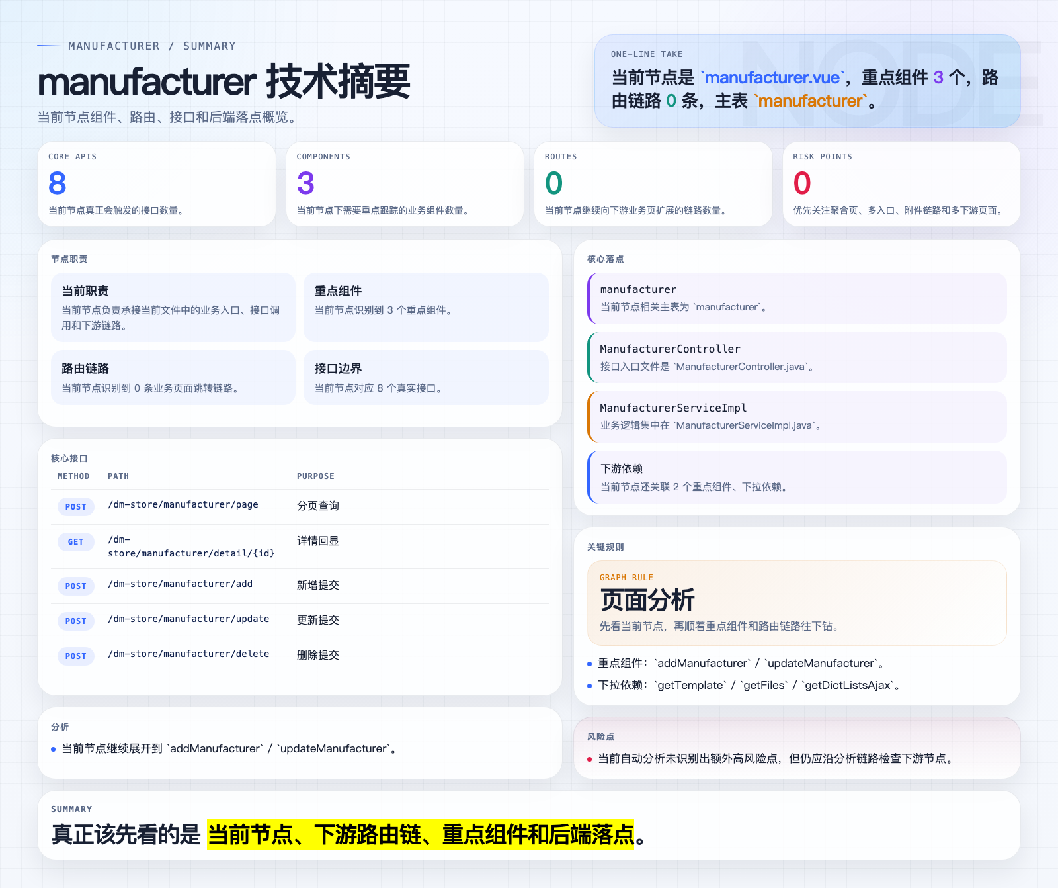The width and height of the screenshot is (1058, 888).
Task: Click the GET badge for manufacturer detail
Action: coord(75,542)
